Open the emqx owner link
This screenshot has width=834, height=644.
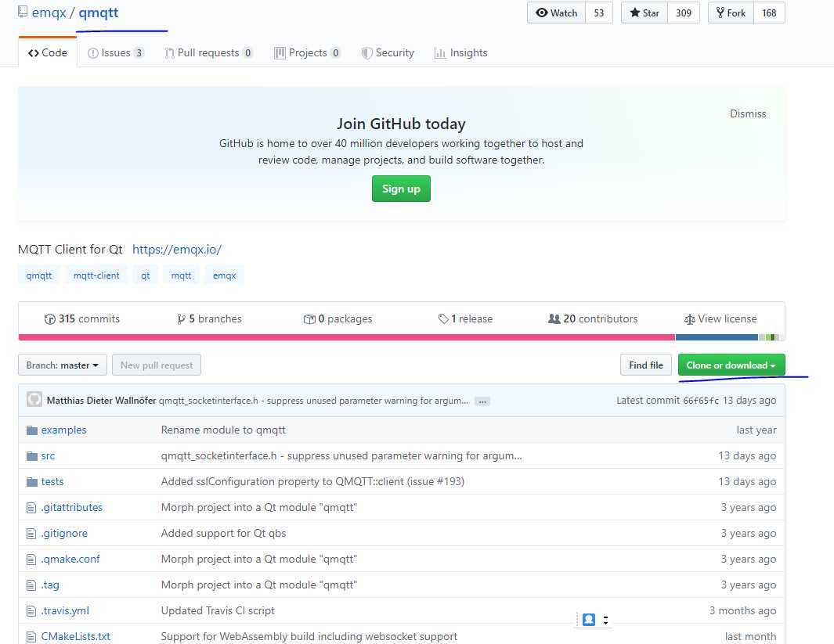[49, 13]
